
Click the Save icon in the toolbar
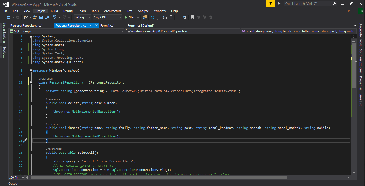pyautogui.click(x=41, y=17)
